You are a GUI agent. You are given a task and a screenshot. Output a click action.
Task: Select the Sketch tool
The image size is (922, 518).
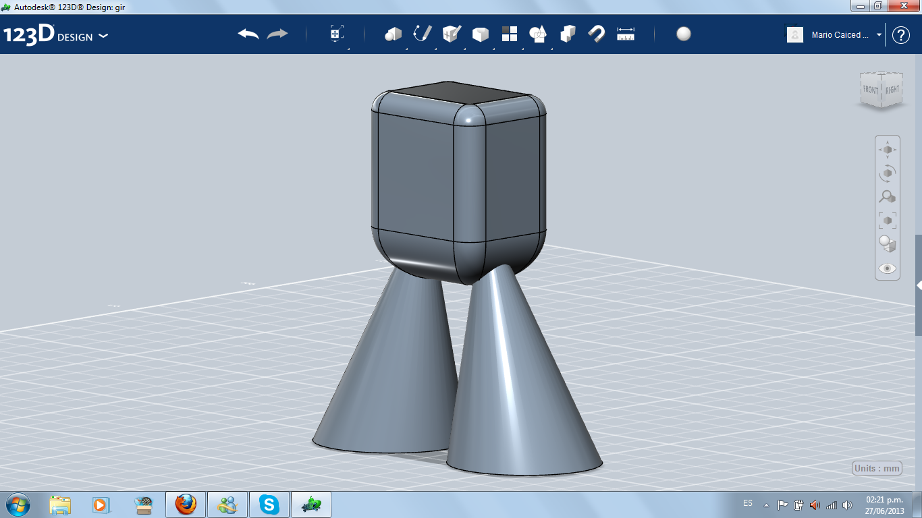423,34
